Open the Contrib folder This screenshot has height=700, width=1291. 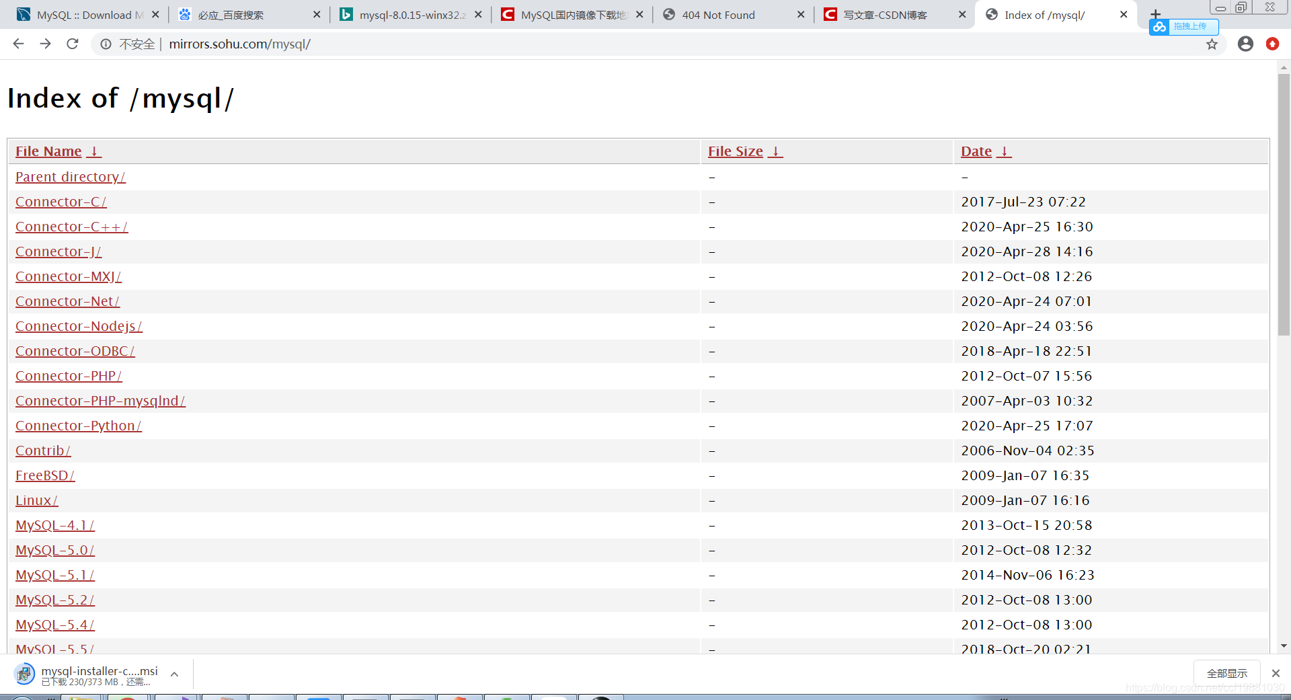[x=43, y=451]
